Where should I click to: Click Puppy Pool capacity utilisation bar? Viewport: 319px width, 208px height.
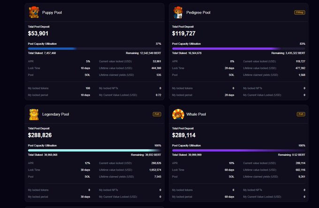(x=94, y=49)
